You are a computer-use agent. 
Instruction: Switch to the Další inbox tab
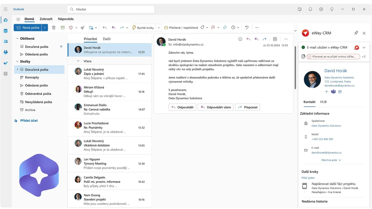tap(107, 39)
